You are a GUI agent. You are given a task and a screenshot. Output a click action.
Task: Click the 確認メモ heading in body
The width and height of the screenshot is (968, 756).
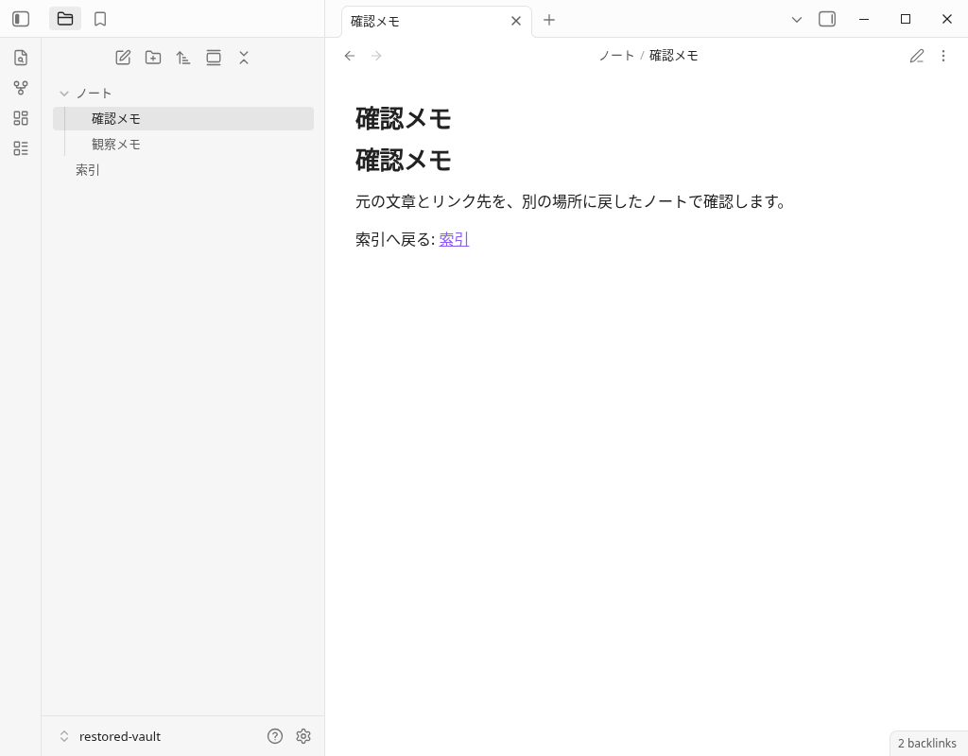point(403,161)
